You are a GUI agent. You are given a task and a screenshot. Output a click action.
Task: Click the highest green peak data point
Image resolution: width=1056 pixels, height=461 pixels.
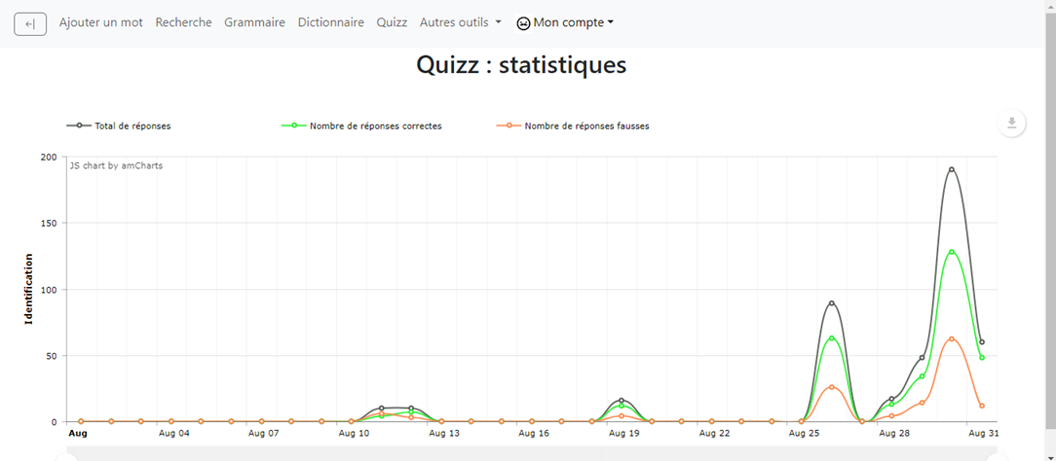951,252
